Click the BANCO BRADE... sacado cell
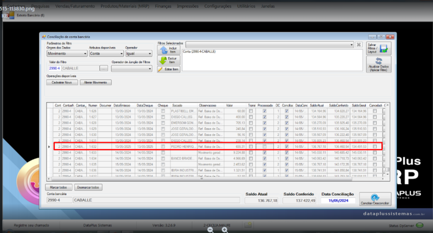This screenshot has width=433, height=233. [x=184, y=158]
